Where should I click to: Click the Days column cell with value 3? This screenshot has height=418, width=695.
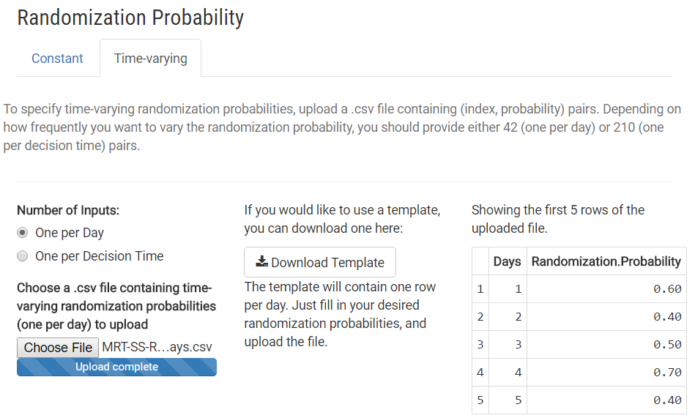pyautogui.click(x=518, y=345)
